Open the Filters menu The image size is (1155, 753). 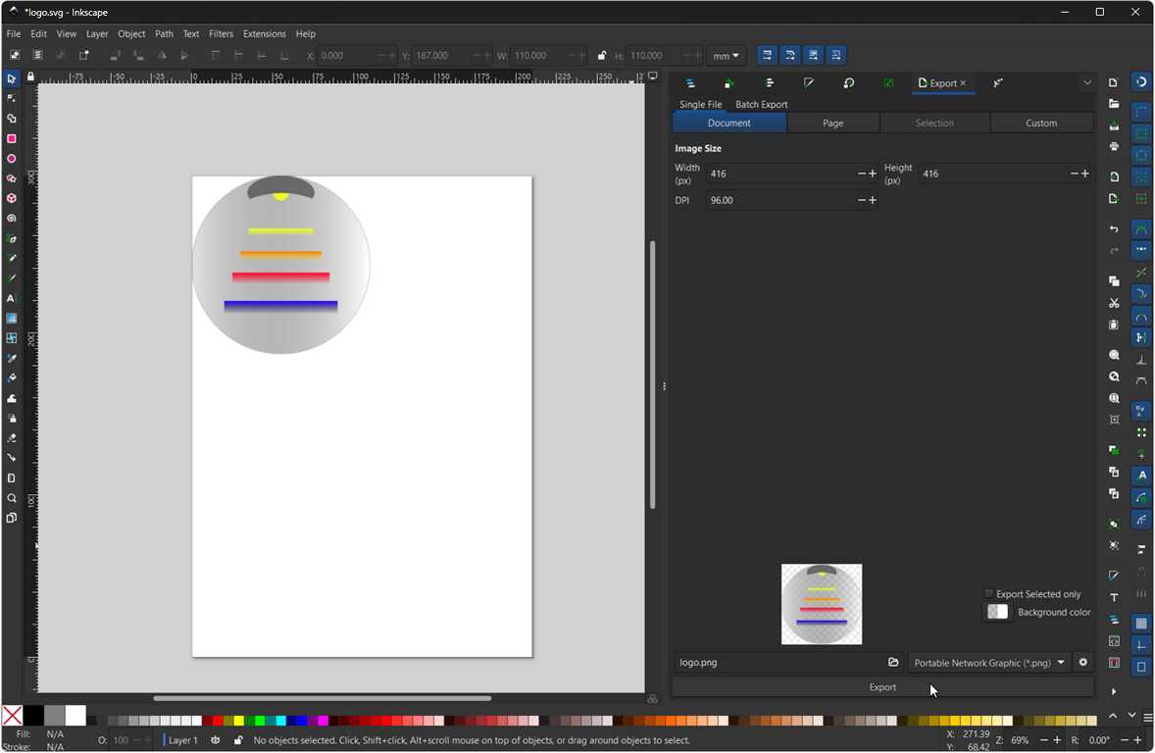pyautogui.click(x=221, y=34)
